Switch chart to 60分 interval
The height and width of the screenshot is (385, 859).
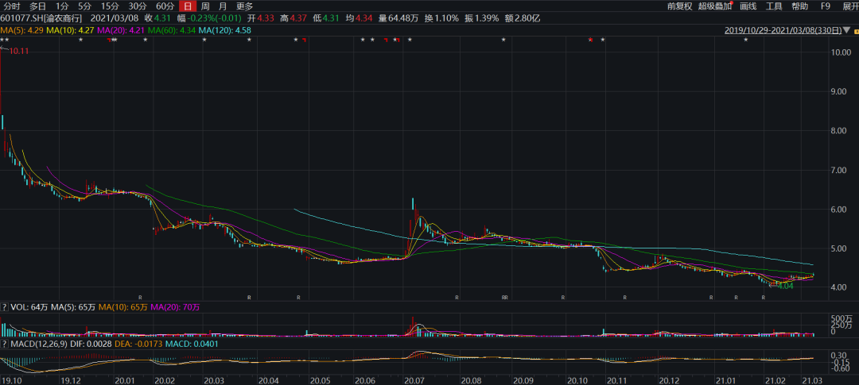(x=165, y=6)
